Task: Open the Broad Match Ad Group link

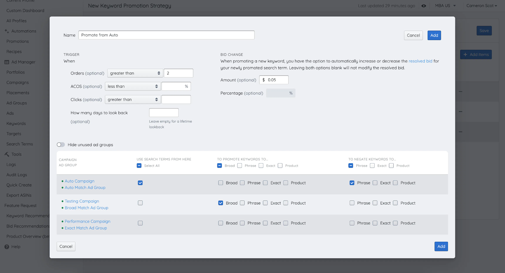Action: pos(86,208)
